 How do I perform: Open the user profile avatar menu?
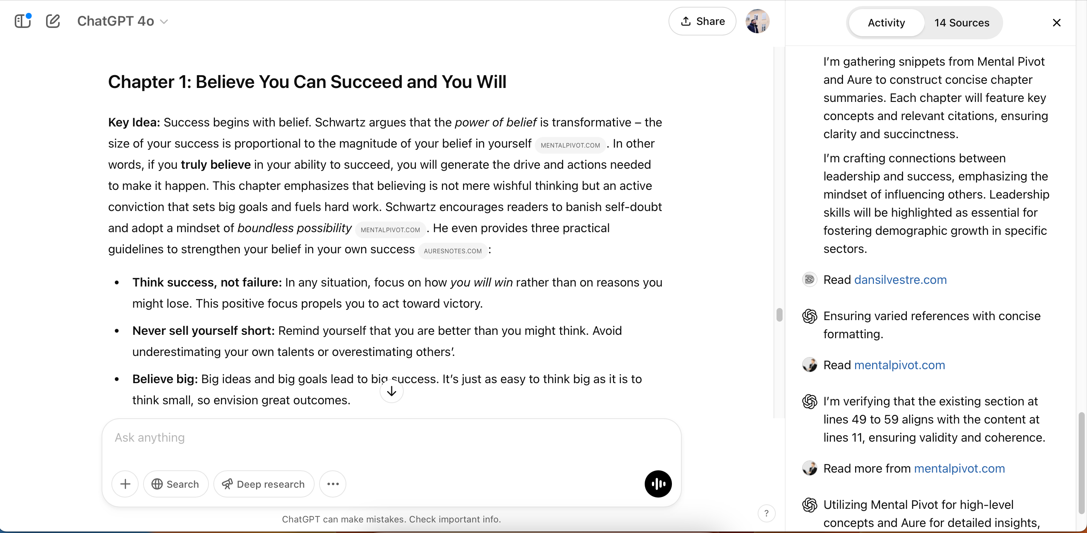[x=757, y=21]
